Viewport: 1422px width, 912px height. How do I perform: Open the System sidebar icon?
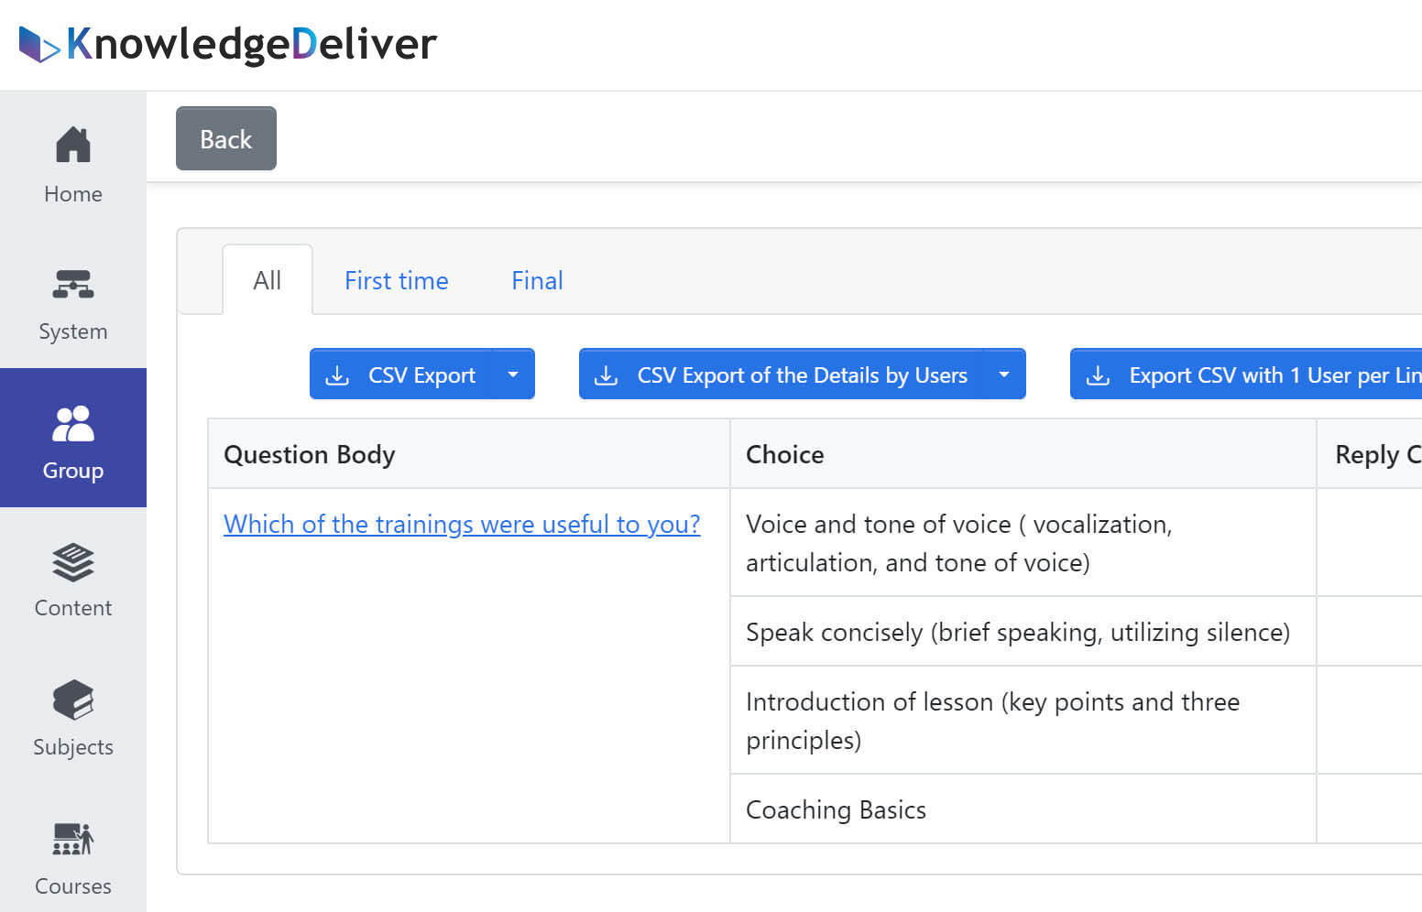73,284
